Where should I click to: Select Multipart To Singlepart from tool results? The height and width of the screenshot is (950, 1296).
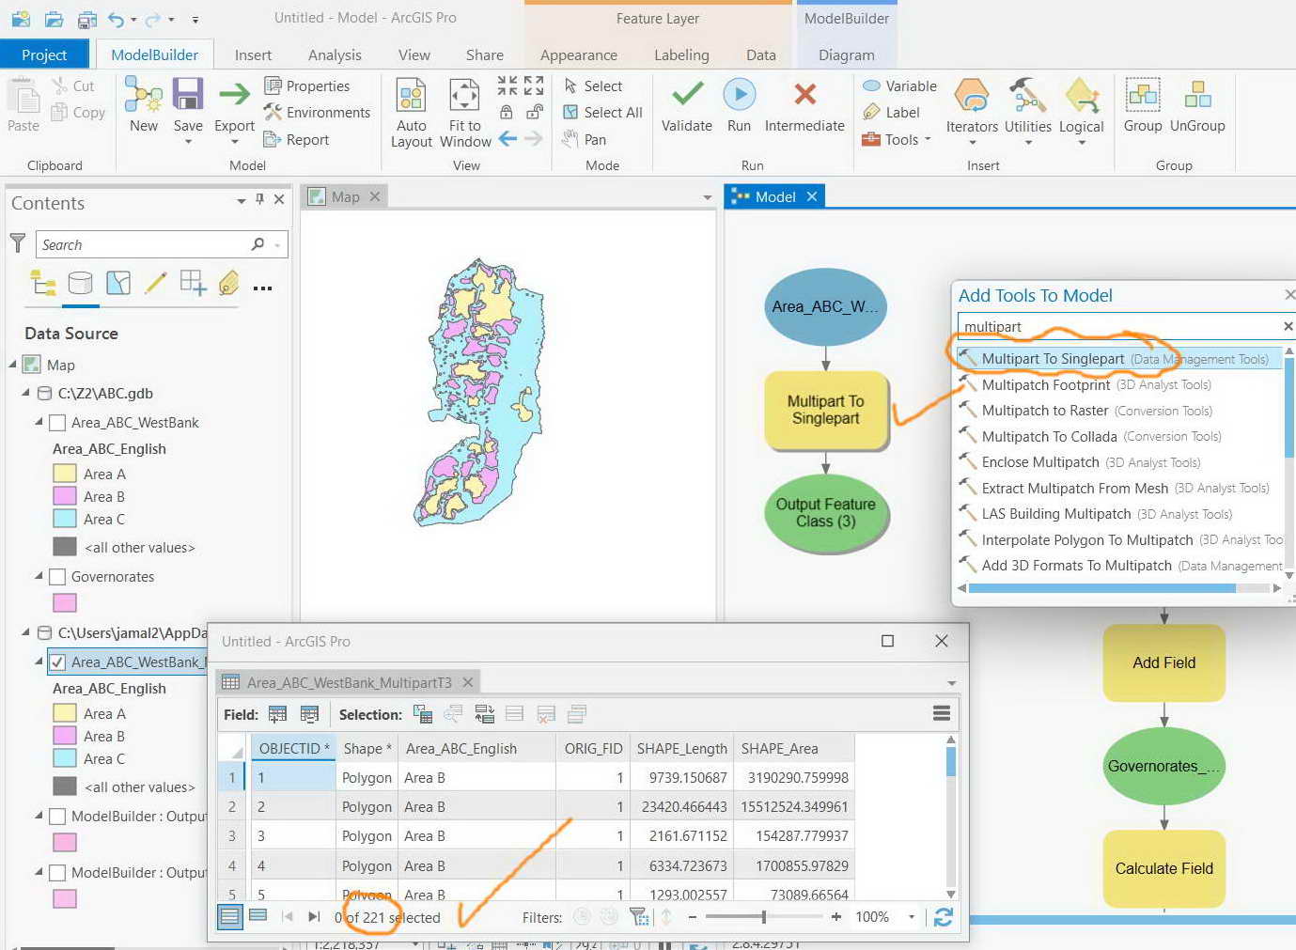coord(1053,359)
